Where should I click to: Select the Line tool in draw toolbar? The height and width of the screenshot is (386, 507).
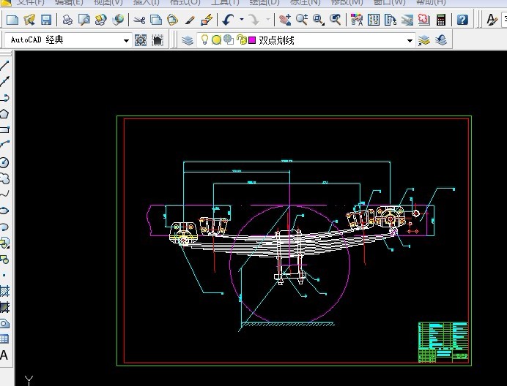(x=4, y=65)
